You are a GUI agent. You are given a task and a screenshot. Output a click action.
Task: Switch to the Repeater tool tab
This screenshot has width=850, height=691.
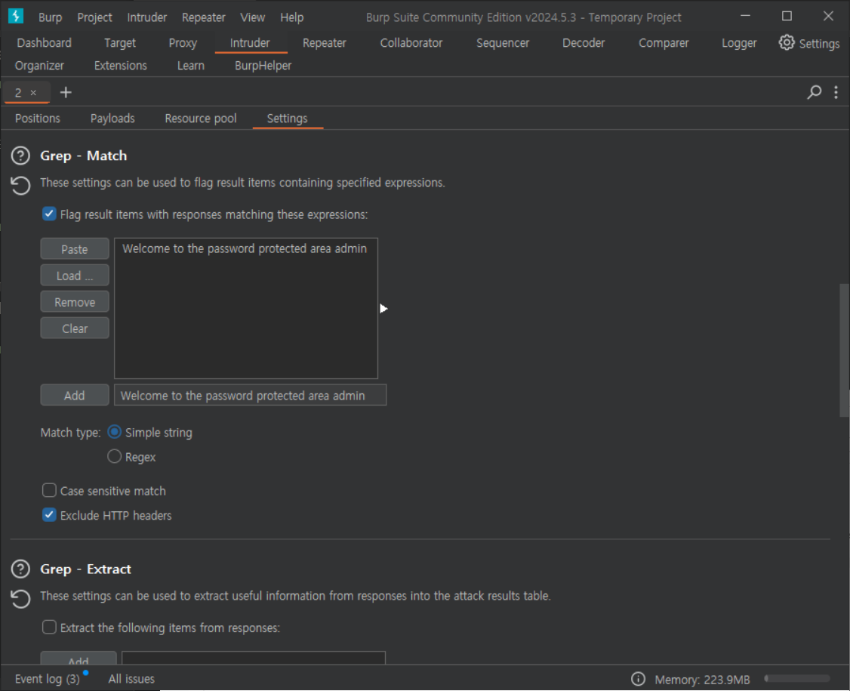[324, 43]
